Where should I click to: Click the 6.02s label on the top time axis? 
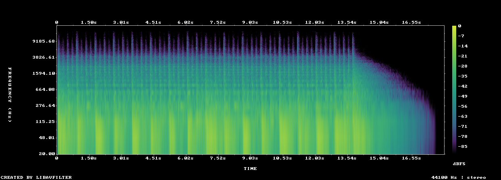pyautogui.click(x=186, y=22)
